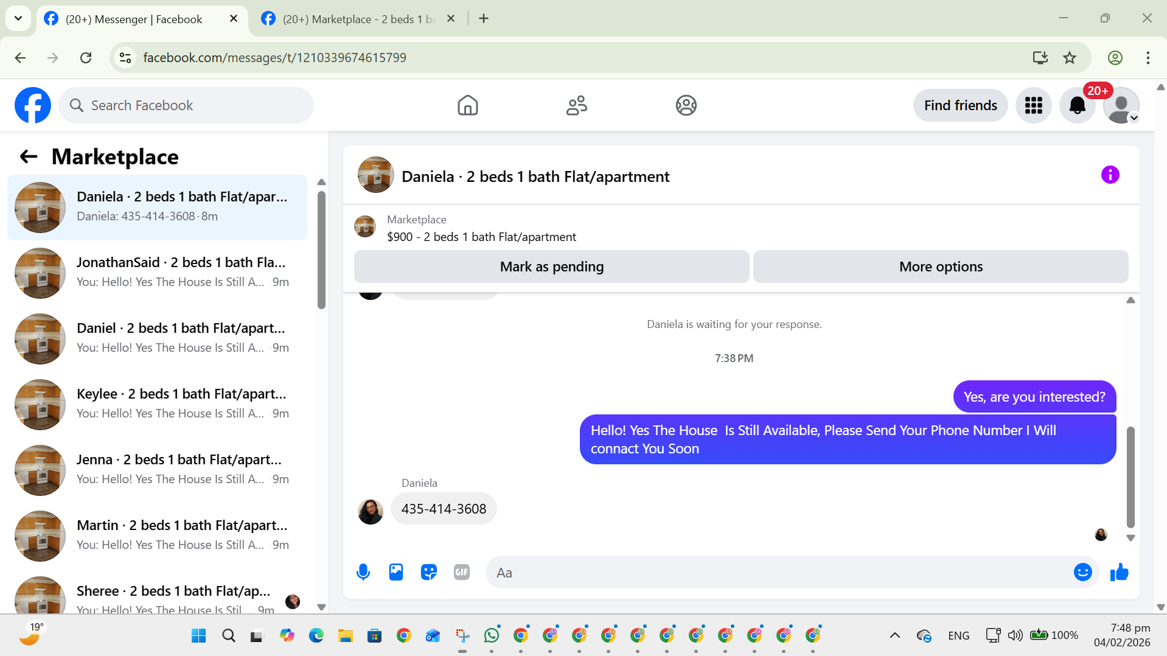Open conversation information purple icon
1167x656 pixels.
(x=1110, y=175)
